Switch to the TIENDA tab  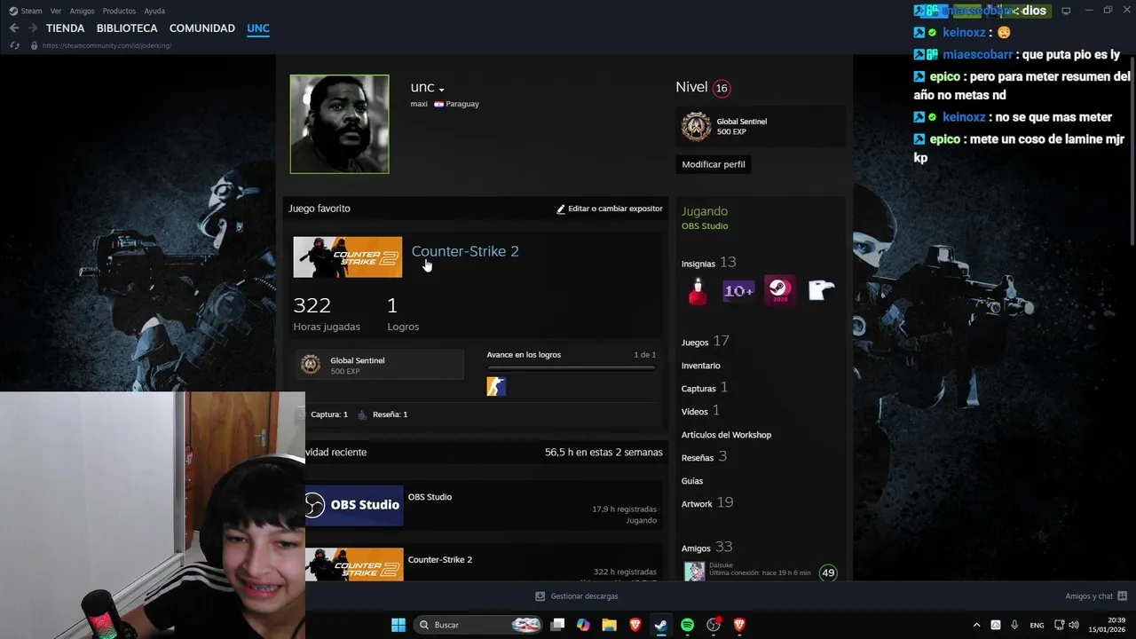[66, 28]
